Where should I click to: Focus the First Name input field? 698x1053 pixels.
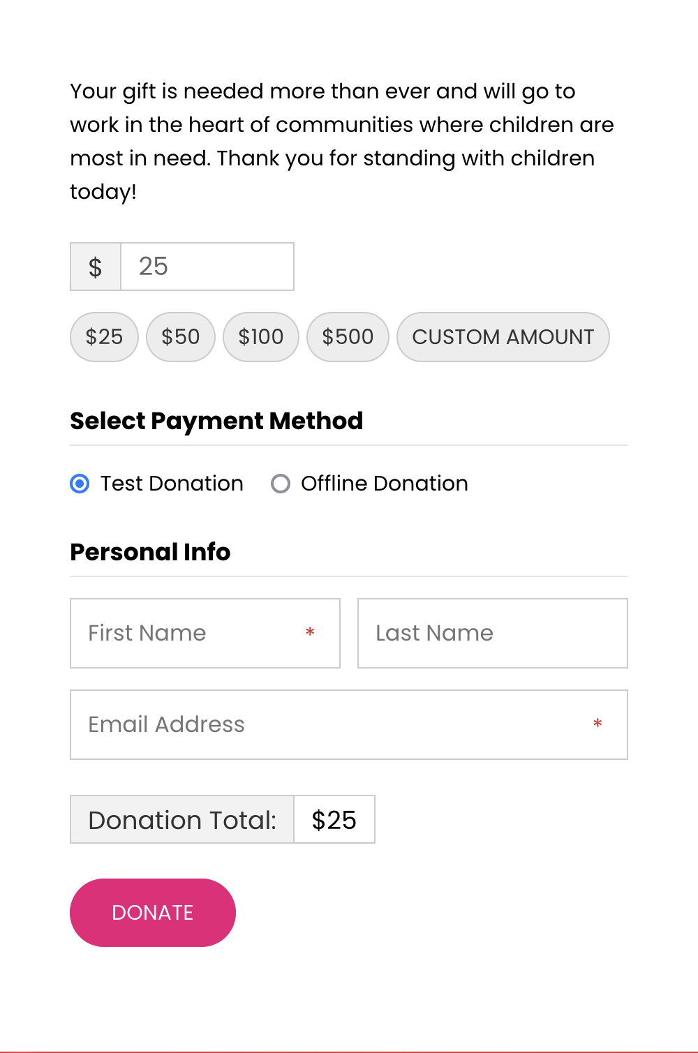(x=205, y=633)
